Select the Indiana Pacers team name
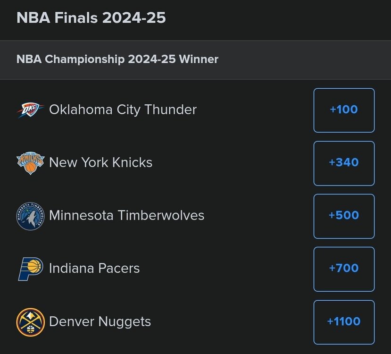 pyautogui.click(x=94, y=268)
